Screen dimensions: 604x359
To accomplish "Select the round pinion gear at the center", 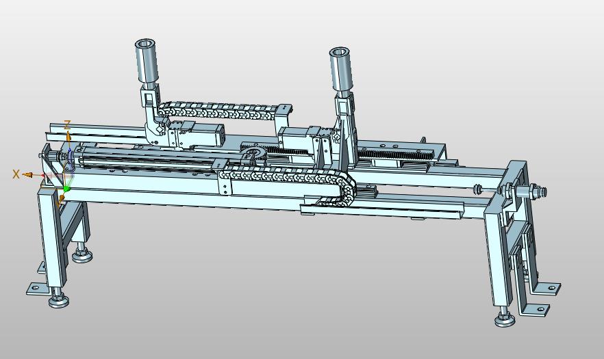I will click(253, 155).
